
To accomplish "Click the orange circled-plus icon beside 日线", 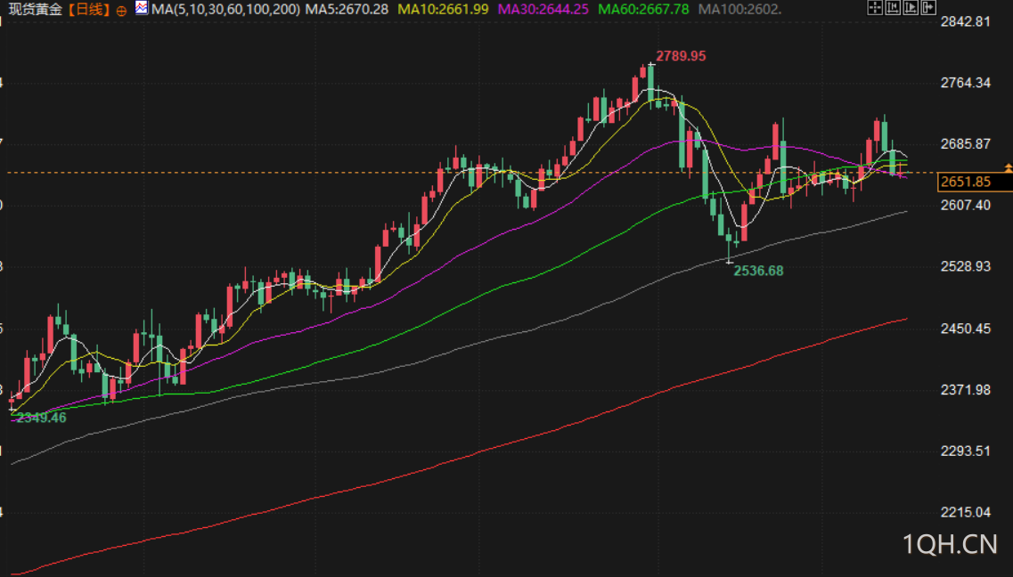I will tap(121, 11).
